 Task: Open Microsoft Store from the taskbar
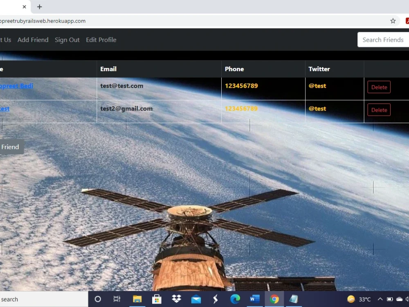point(157,299)
